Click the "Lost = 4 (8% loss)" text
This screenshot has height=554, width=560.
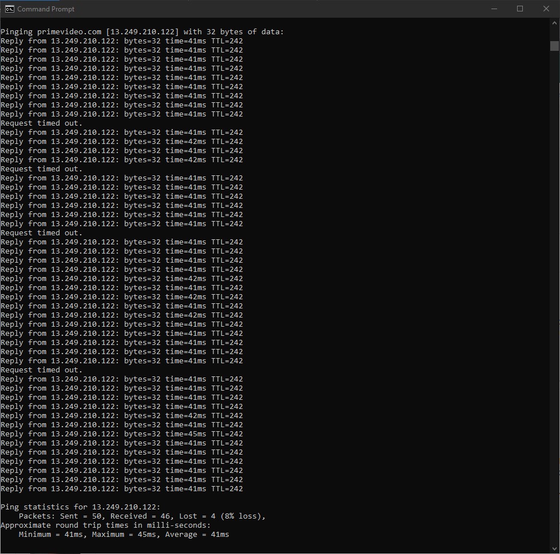click(x=222, y=516)
